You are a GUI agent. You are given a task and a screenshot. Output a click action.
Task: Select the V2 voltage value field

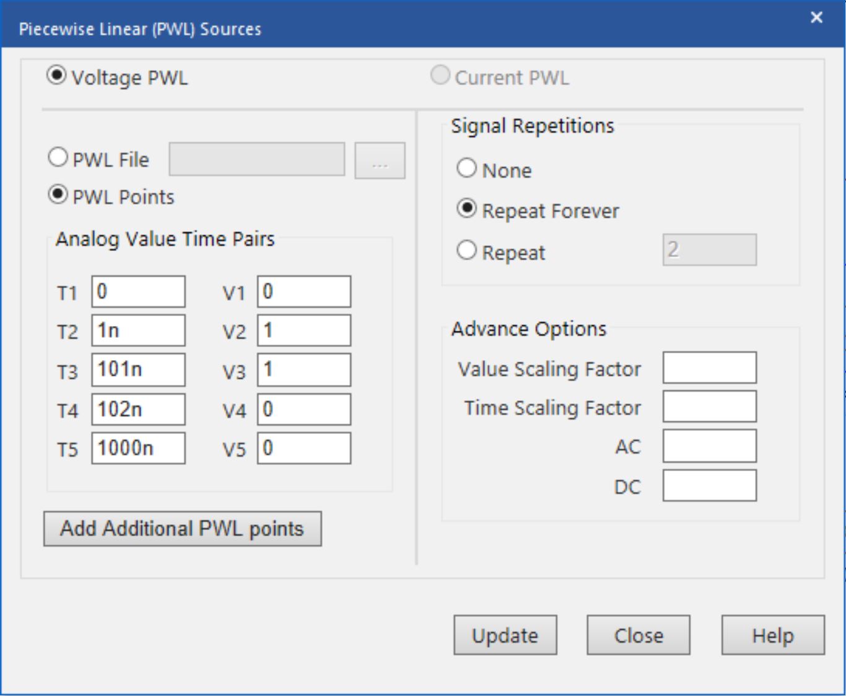(304, 331)
